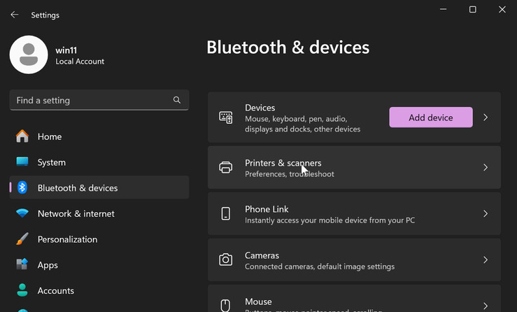Click the Local Account label

pyautogui.click(x=80, y=62)
